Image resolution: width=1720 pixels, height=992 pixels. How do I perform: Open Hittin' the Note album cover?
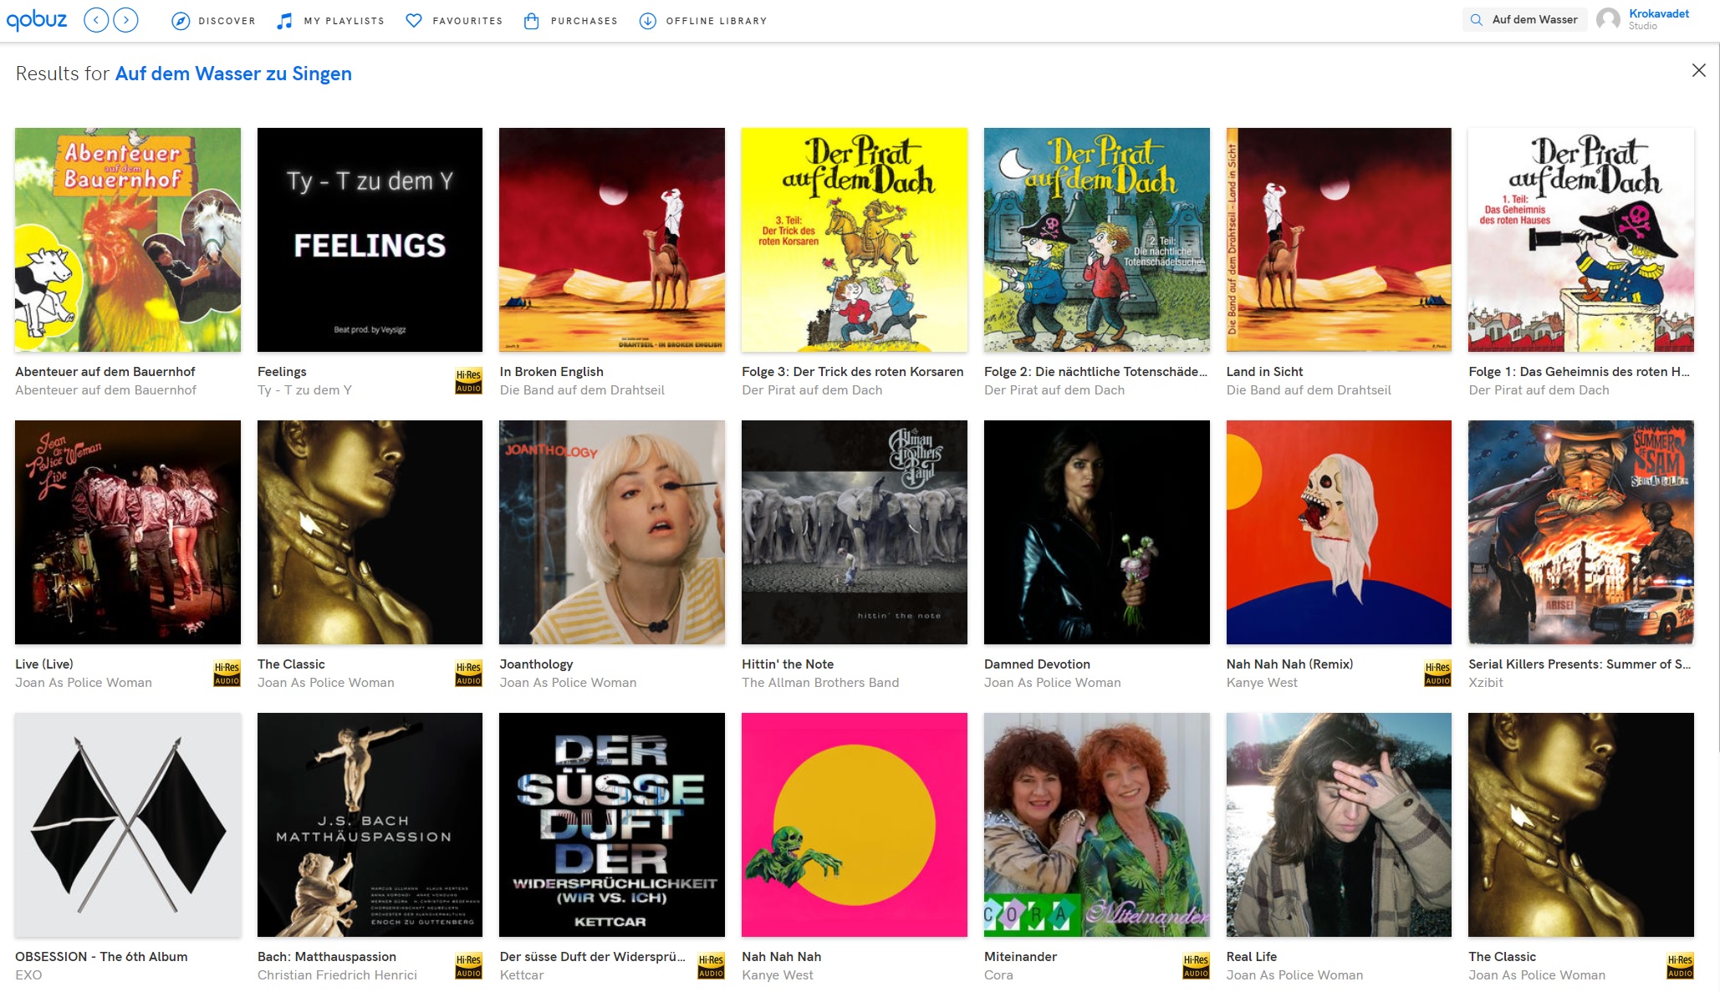click(x=855, y=532)
